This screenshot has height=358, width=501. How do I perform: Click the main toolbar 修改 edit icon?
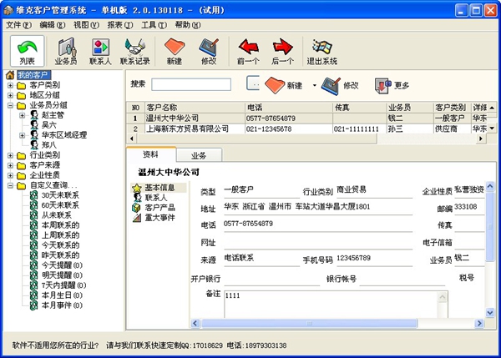click(x=209, y=51)
